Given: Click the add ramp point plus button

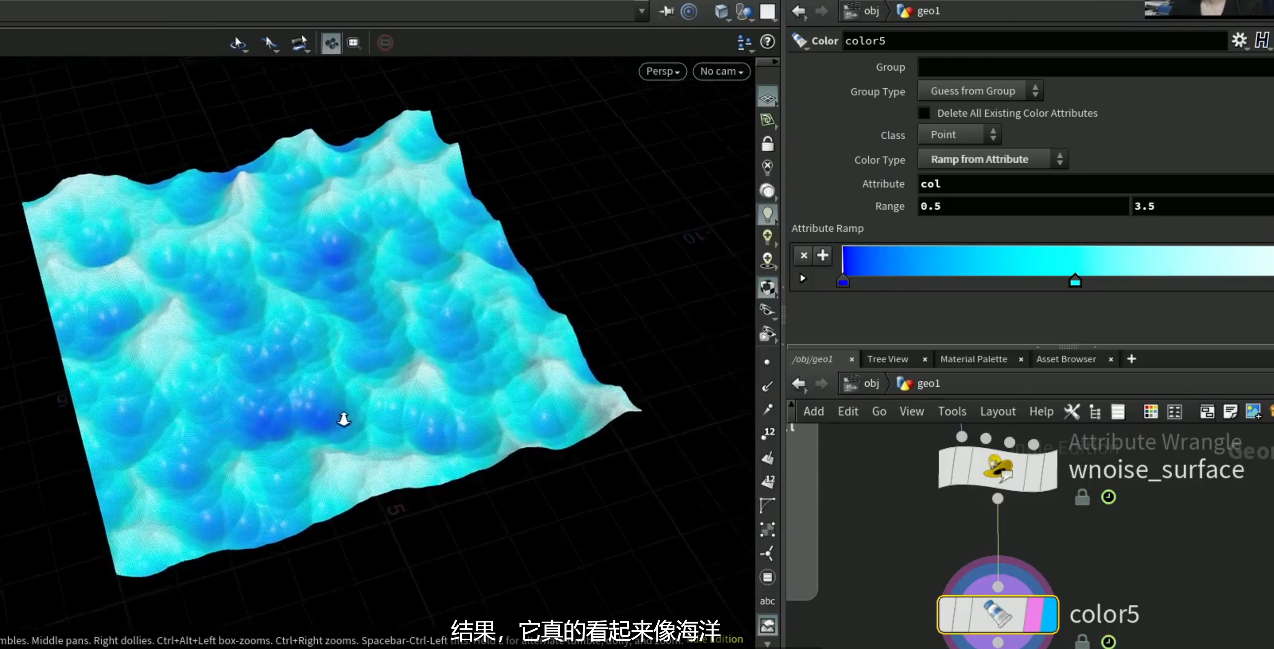Looking at the screenshot, I should pos(822,255).
